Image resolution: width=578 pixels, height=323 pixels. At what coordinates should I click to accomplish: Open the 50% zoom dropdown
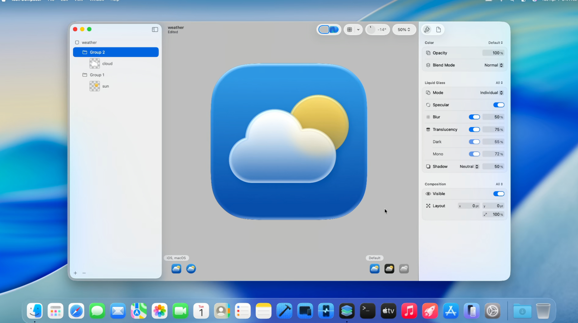404,30
